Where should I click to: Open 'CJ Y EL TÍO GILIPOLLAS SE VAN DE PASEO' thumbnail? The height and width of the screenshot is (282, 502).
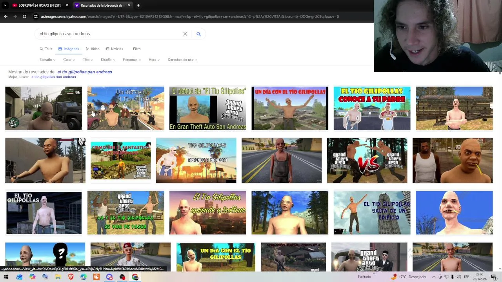125,213
